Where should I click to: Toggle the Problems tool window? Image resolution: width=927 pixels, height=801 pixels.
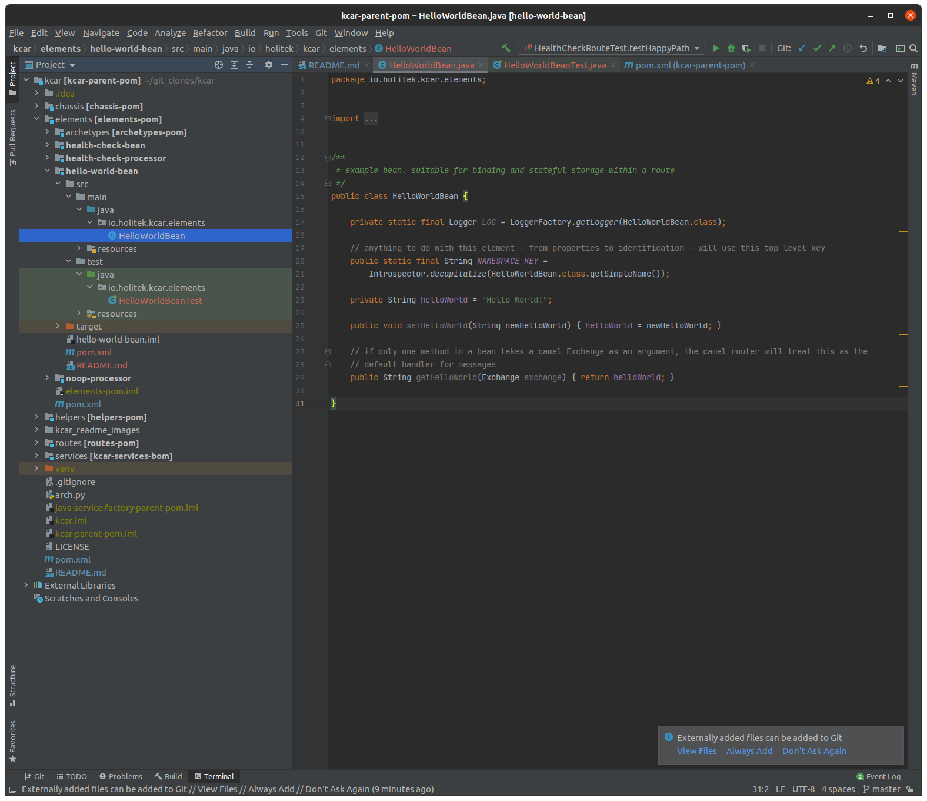point(121,776)
